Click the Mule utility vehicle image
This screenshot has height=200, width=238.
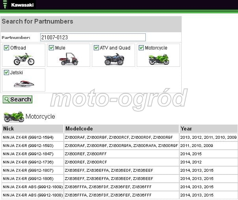click(x=69, y=59)
